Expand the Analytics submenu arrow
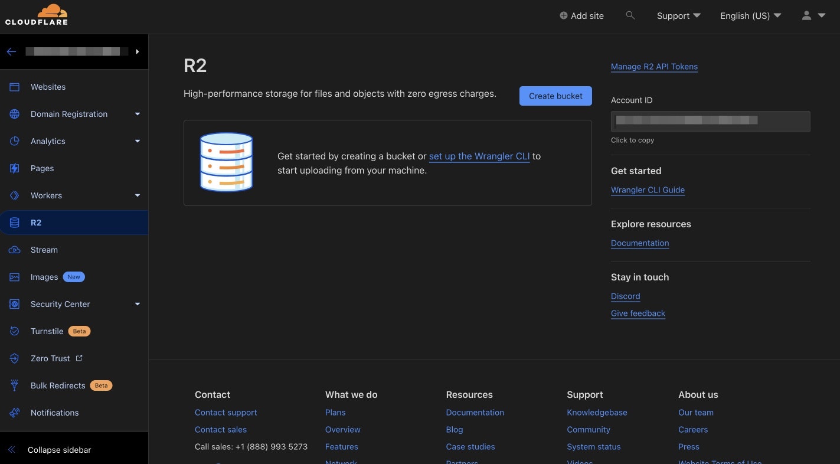 coord(138,141)
